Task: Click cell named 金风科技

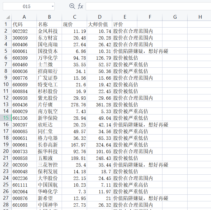Action: [x=49, y=31]
